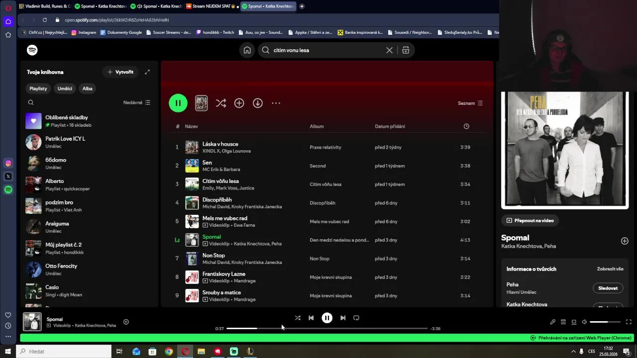This screenshot has height=358, width=637.
Task: Open the playlist more options menu
Action: click(x=276, y=103)
